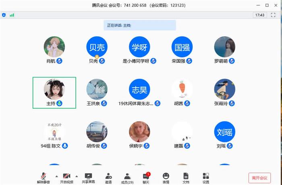Viewport: 282px width, 185px height.
Task: Click the blue security shield icon
Action: 4,15
